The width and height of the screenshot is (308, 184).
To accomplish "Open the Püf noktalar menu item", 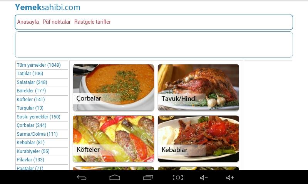I will click(x=57, y=22).
